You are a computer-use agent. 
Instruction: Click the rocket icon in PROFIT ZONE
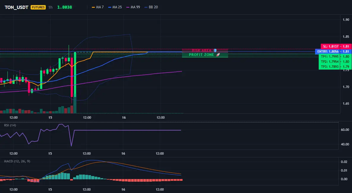pyautogui.click(x=218, y=55)
